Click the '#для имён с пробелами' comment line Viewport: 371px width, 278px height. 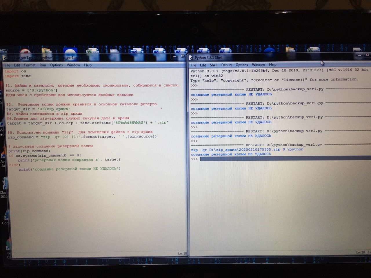pos(70,95)
